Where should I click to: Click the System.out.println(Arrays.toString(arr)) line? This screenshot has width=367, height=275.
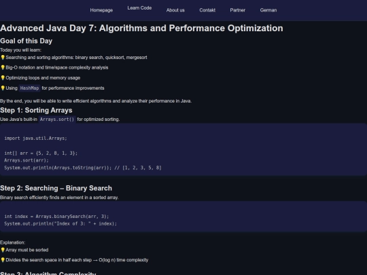(83, 168)
